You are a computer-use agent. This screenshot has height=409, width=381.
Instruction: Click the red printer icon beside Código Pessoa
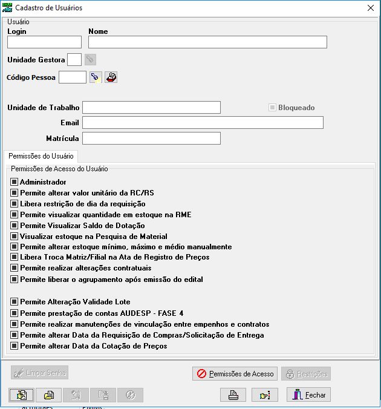click(111, 77)
